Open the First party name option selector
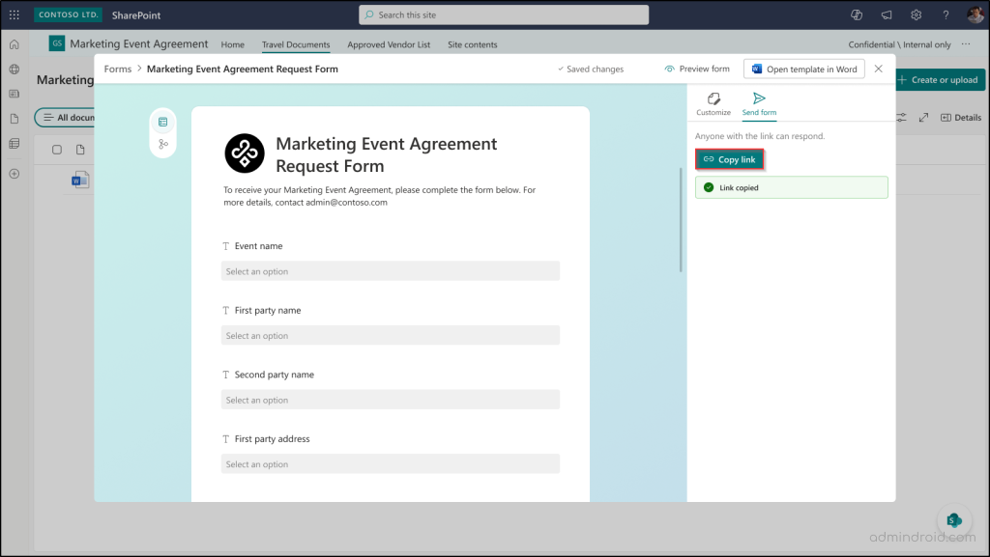 tap(390, 335)
